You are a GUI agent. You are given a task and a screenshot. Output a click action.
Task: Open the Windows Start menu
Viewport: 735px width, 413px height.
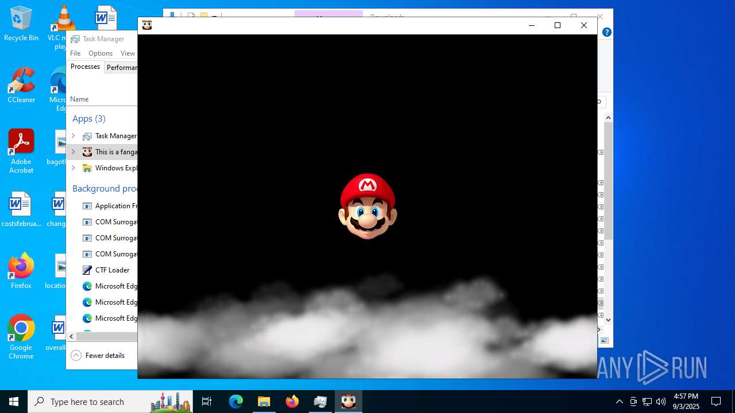(14, 402)
